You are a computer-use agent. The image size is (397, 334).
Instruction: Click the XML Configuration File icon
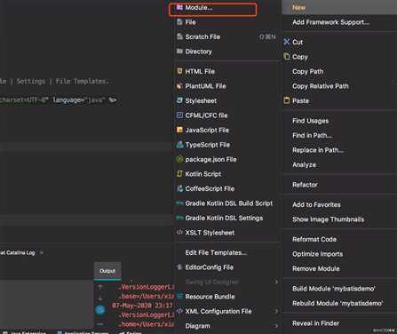click(x=179, y=311)
